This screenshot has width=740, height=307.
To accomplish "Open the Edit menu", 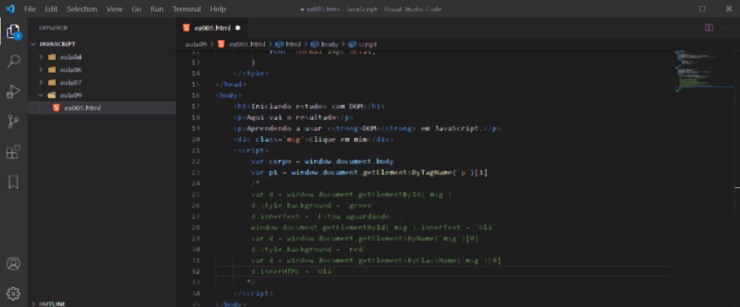I will 51,9.
